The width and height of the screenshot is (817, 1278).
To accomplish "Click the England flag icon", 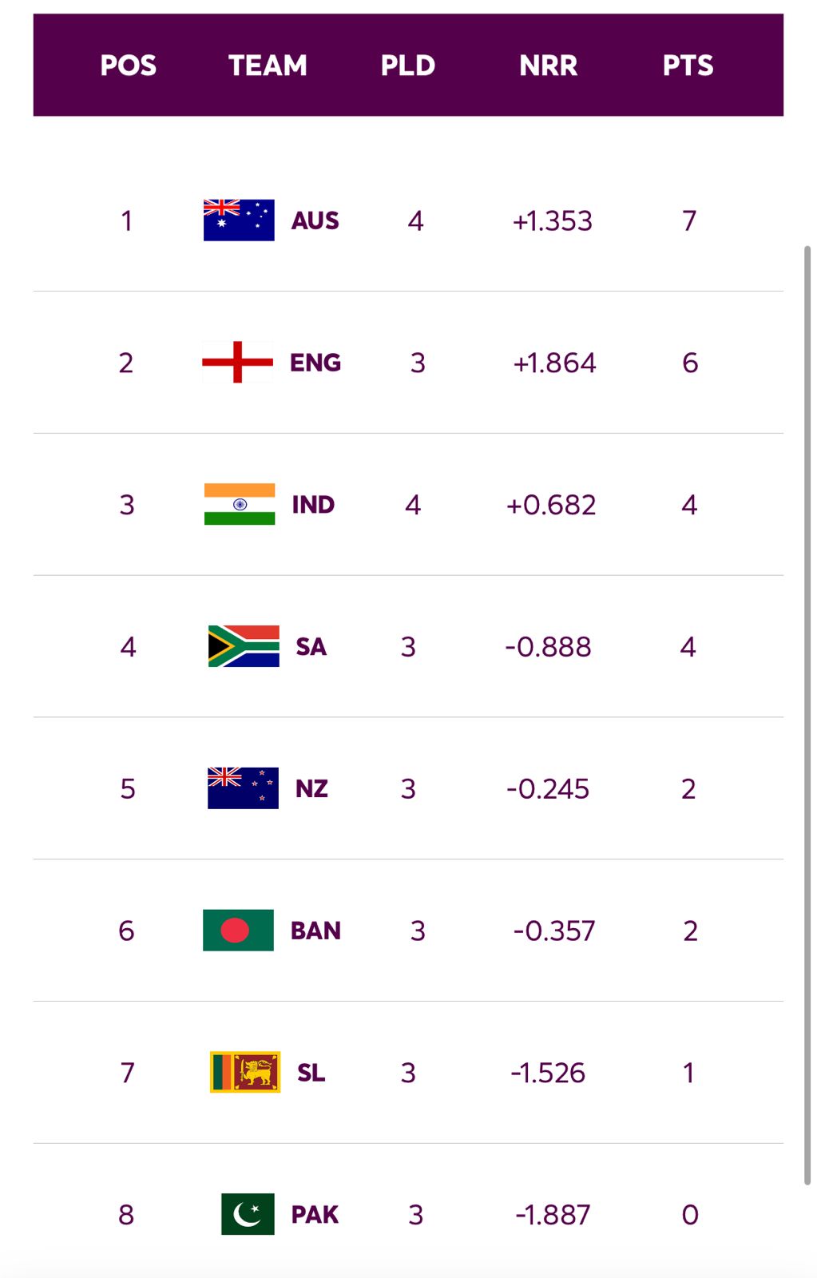I will point(238,363).
